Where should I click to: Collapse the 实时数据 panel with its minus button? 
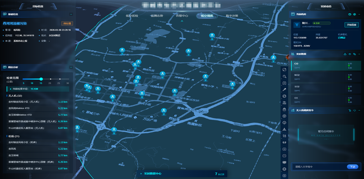[x=359, y=54]
